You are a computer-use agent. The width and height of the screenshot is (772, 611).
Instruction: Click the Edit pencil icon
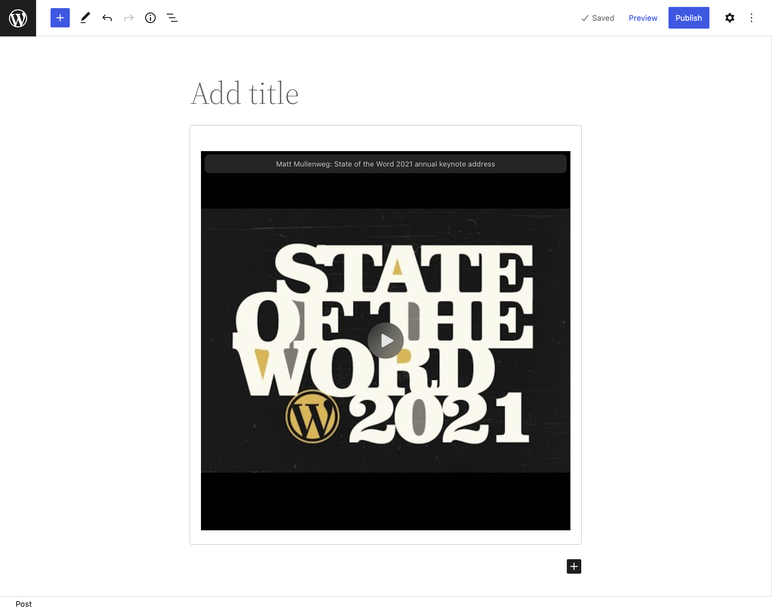coord(85,17)
